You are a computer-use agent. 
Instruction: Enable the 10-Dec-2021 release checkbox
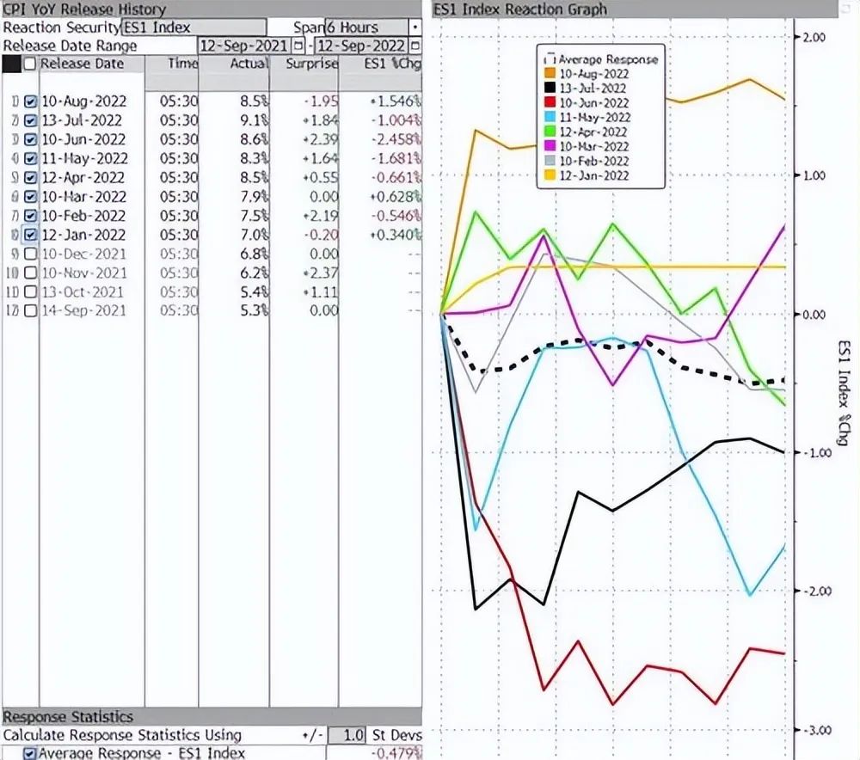click(31, 254)
